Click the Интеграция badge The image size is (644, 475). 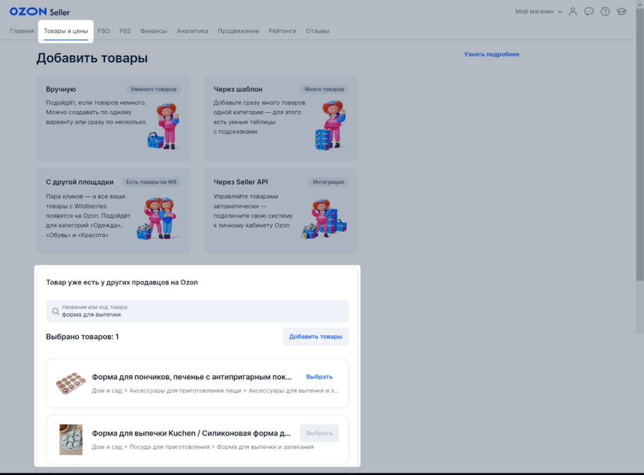click(328, 182)
